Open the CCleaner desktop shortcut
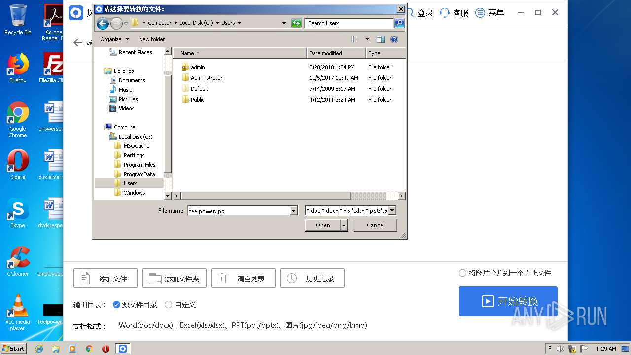This screenshot has height=355, width=631. [18, 261]
